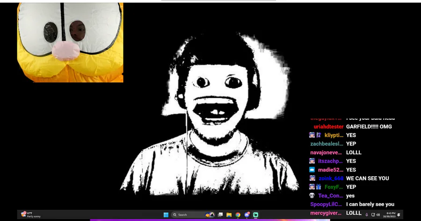Open File Explorer from the taskbar
This screenshot has height=221, width=421.
tap(229, 214)
